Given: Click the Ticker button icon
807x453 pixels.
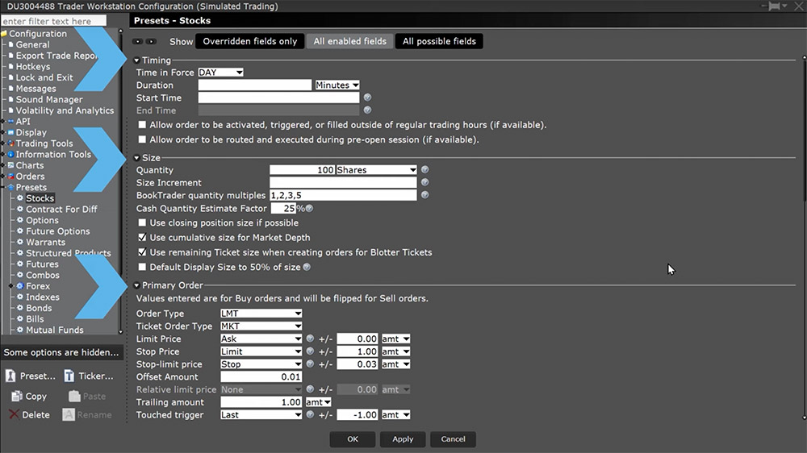Looking at the screenshot, I should (x=69, y=376).
